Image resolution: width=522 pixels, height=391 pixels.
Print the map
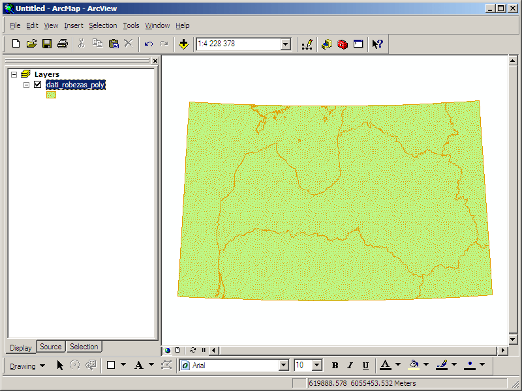[63, 44]
